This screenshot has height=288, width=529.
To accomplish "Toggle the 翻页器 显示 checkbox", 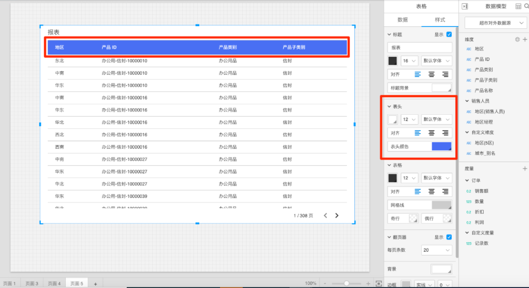I will point(449,237).
